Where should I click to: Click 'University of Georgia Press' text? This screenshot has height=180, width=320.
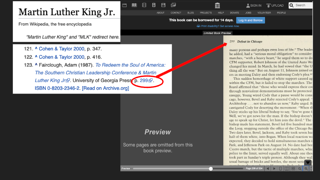(x=102, y=81)
